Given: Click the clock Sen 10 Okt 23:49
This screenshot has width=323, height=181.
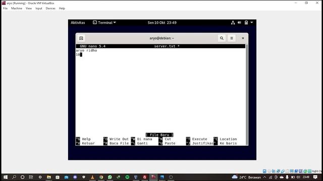Looking at the screenshot, I should coord(162,23).
